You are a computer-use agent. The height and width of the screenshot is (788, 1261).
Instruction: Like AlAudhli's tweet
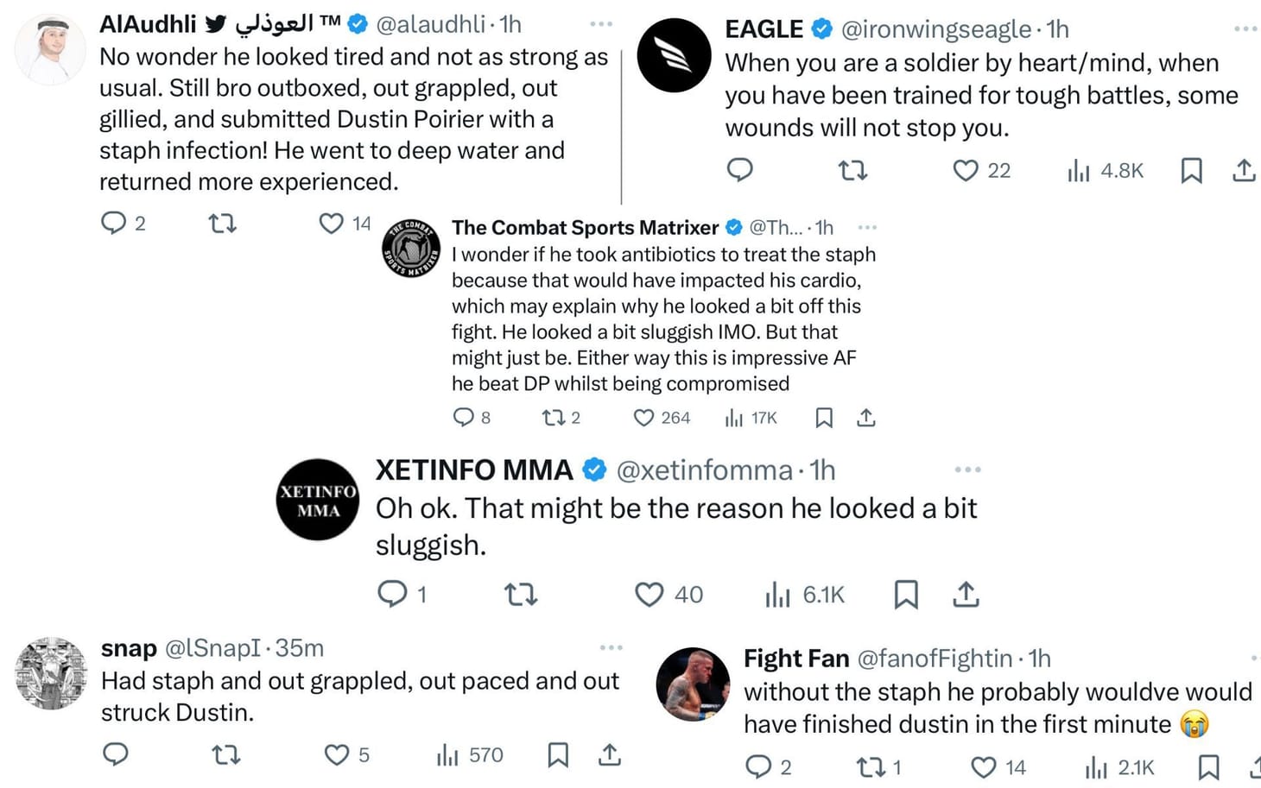[329, 224]
